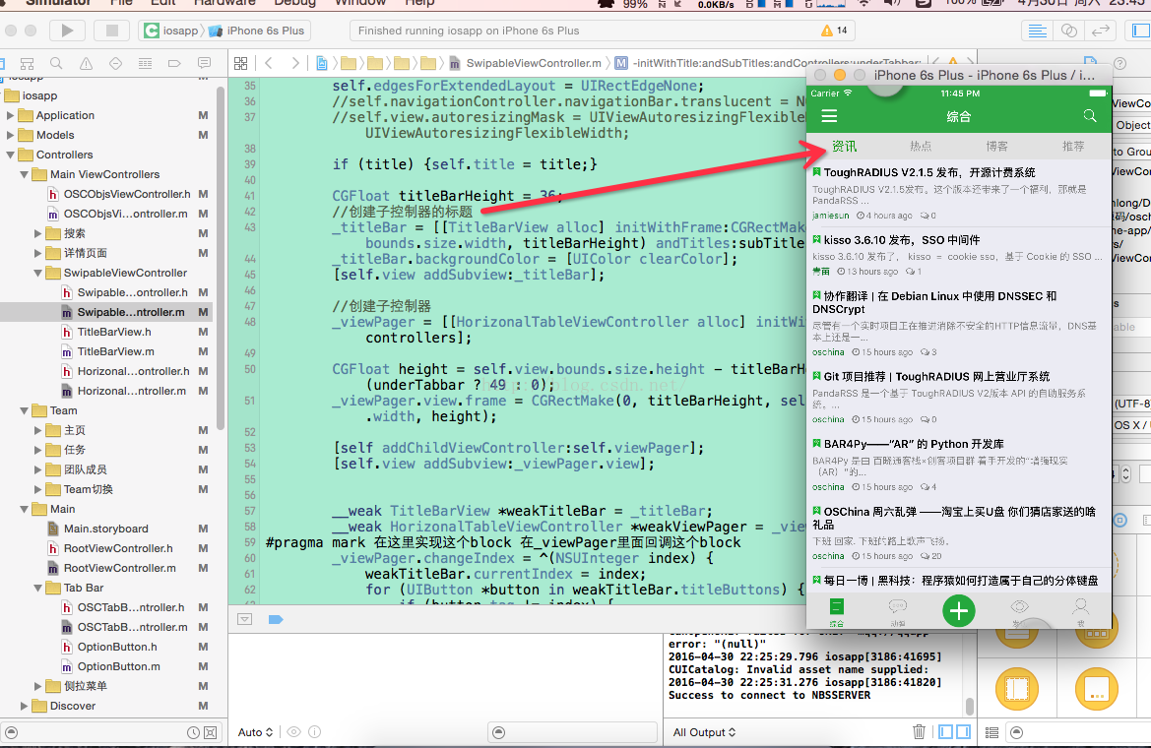Open method list initWithTitle in jump bar

(768, 63)
